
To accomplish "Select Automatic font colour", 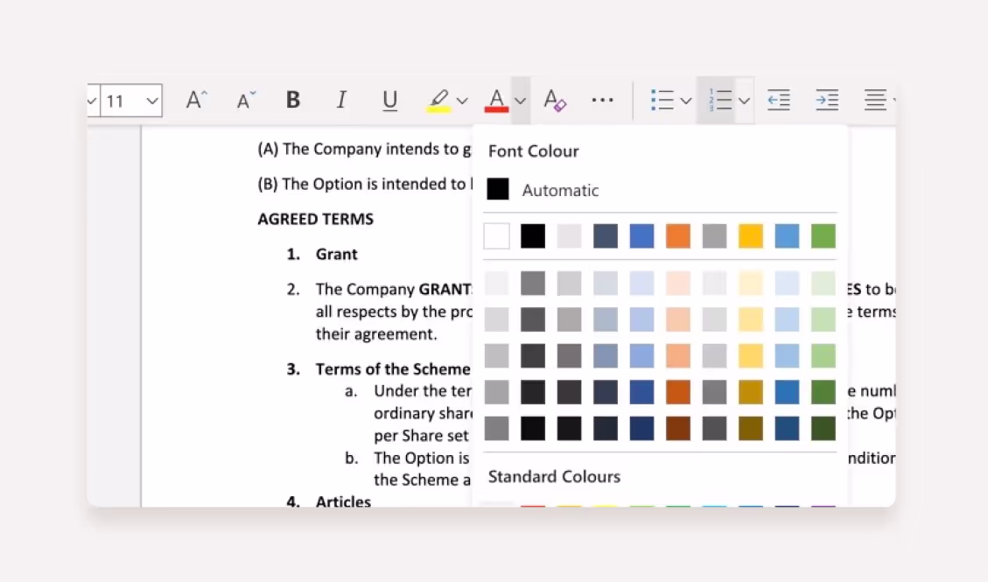I will click(x=543, y=190).
